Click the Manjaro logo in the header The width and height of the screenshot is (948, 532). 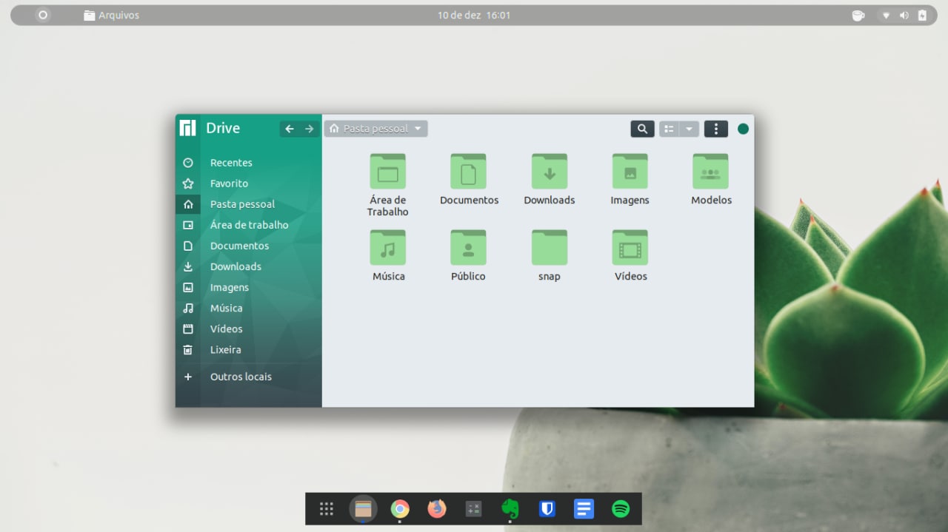(187, 128)
